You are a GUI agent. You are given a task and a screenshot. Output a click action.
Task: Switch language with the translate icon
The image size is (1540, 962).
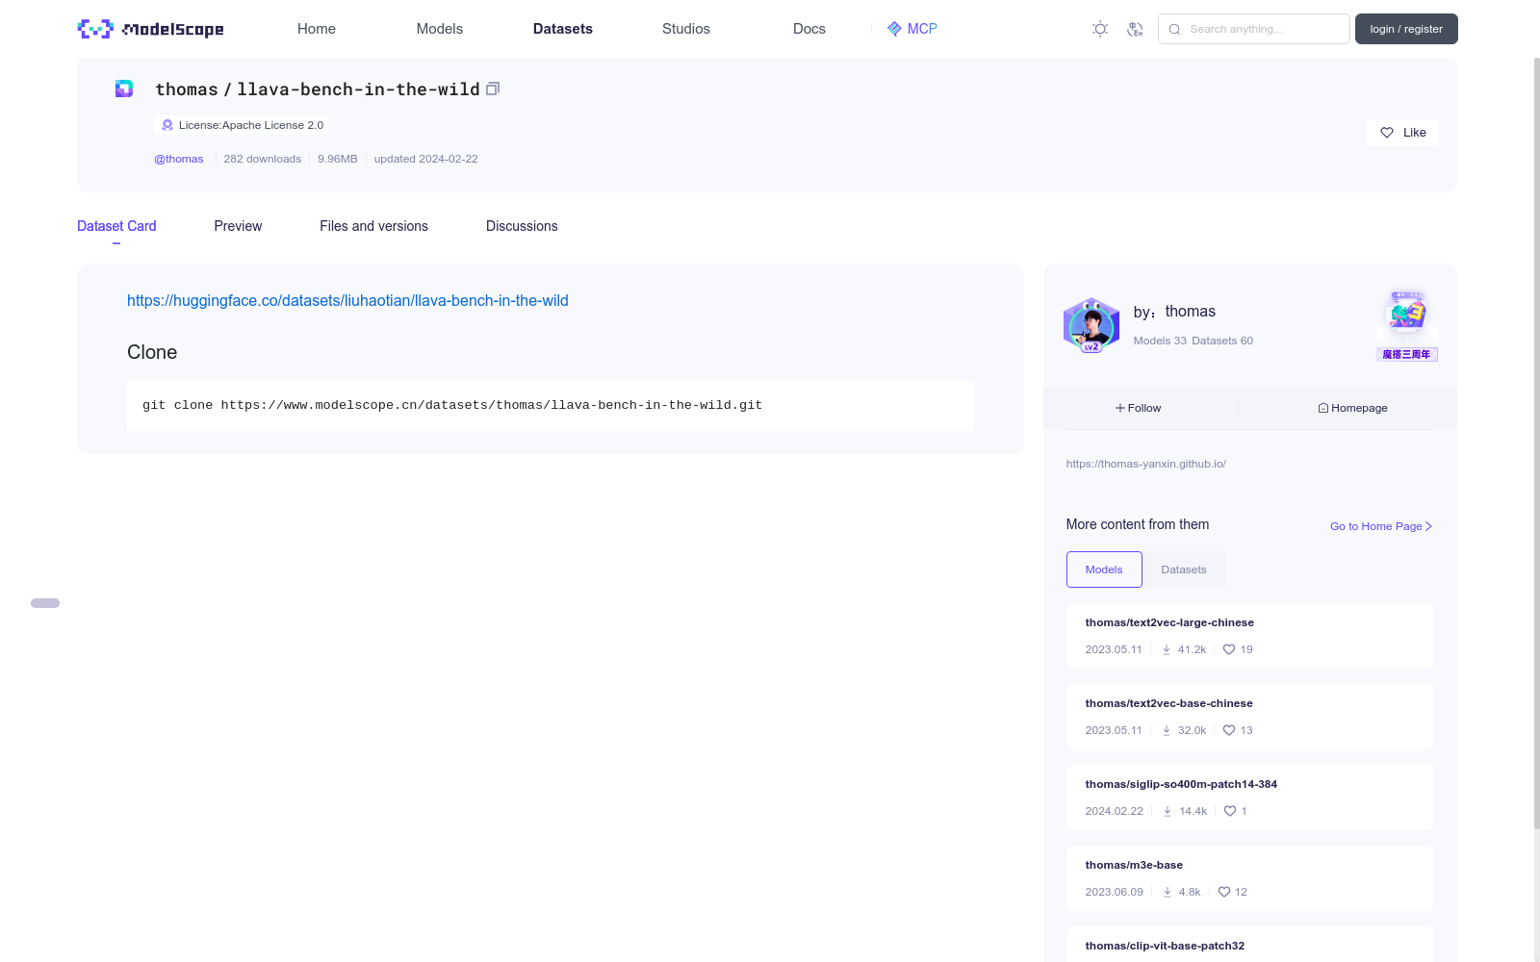click(x=1136, y=29)
